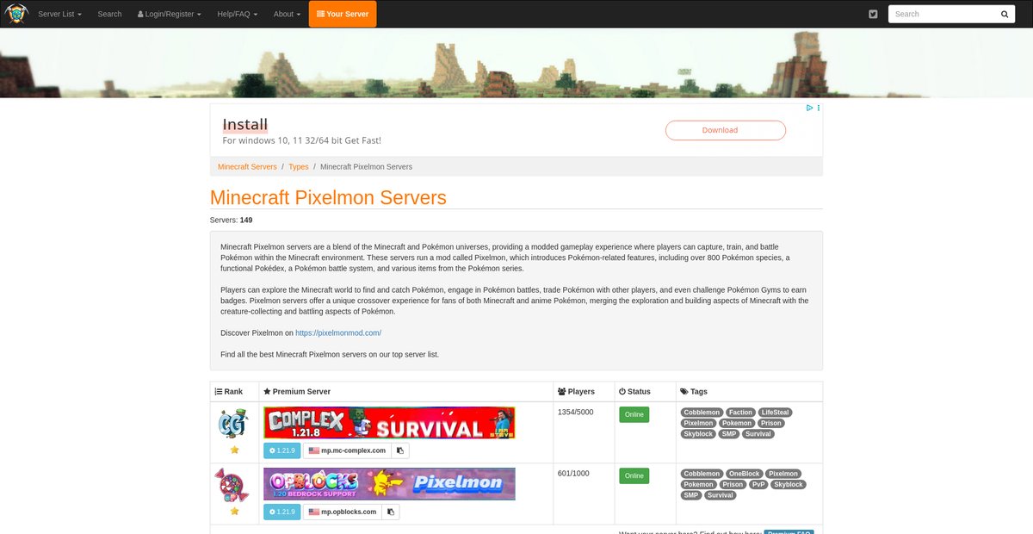The height and width of the screenshot is (534, 1033).
Task: Expand the Server List dropdown
Action: (59, 14)
